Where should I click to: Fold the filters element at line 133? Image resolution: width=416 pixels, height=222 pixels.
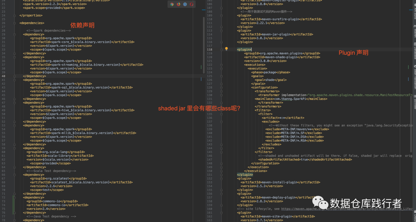click(221, 110)
